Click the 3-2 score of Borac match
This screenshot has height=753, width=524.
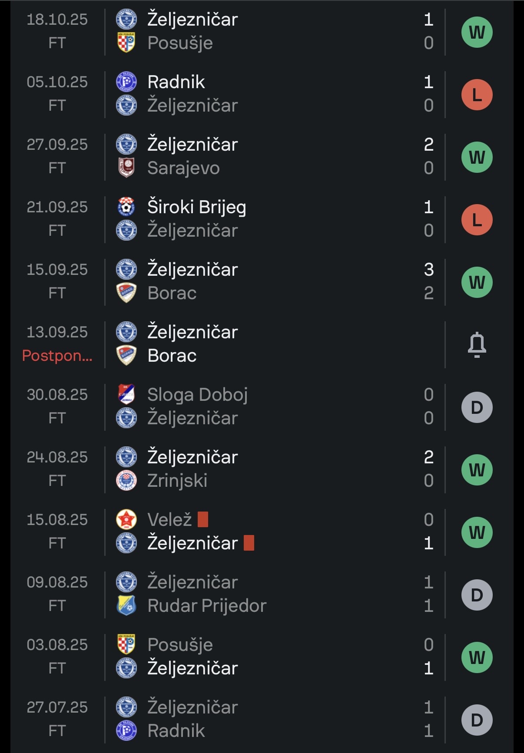coord(428,281)
